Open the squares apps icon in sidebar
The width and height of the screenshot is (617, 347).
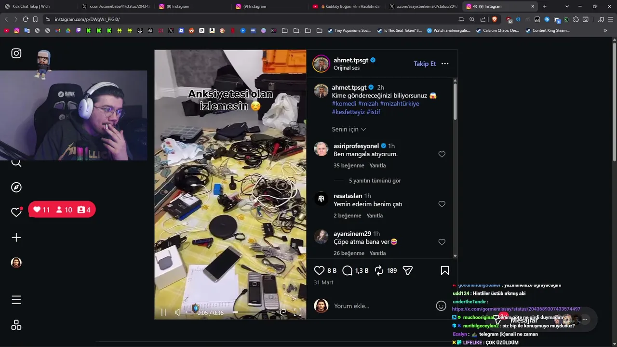click(x=16, y=325)
